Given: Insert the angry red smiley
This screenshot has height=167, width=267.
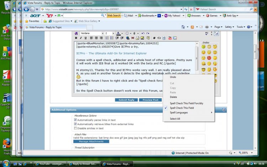Looking at the screenshot, I should 209,58.
